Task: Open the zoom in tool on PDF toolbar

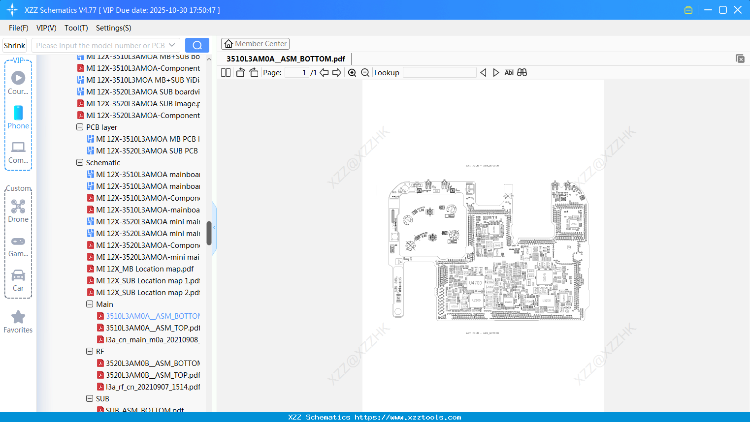Action: [x=352, y=72]
